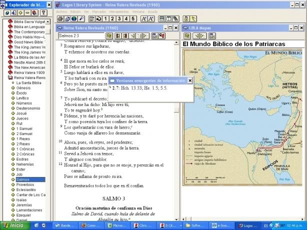Open the Ventana menu
307x230 pixels.
[138, 11]
